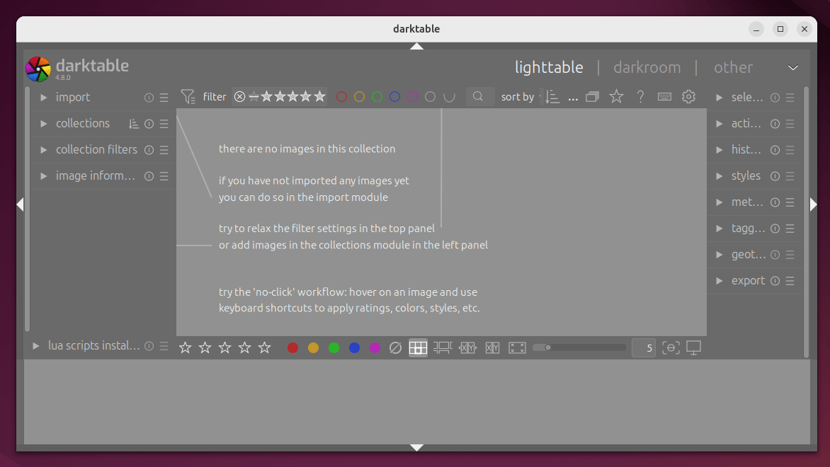Toggle the reject flag icon in bottom bar

[x=395, y=347]
